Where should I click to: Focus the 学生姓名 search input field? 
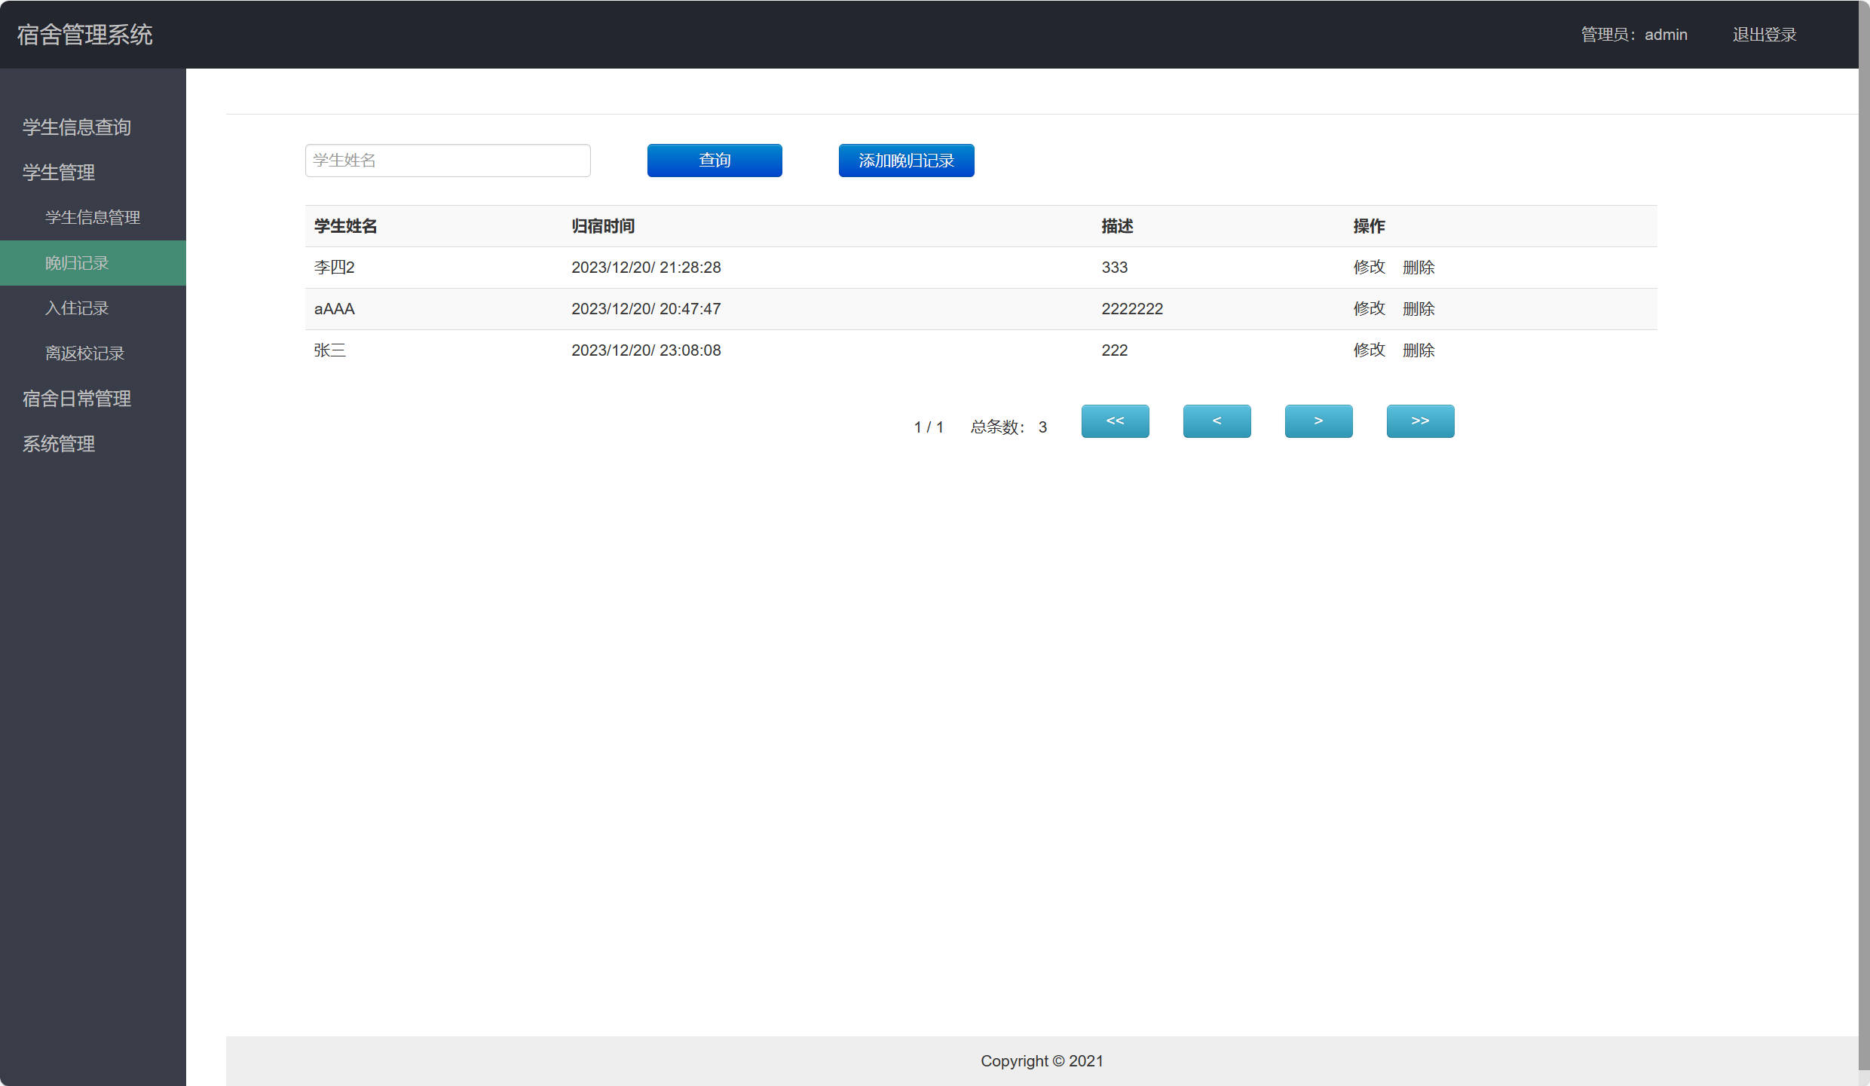coord(448,161)
